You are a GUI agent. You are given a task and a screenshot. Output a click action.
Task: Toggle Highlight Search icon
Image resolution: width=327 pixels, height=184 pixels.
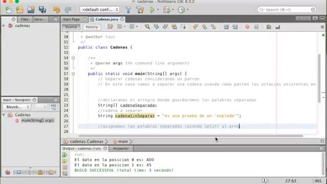tap(174, 27)
